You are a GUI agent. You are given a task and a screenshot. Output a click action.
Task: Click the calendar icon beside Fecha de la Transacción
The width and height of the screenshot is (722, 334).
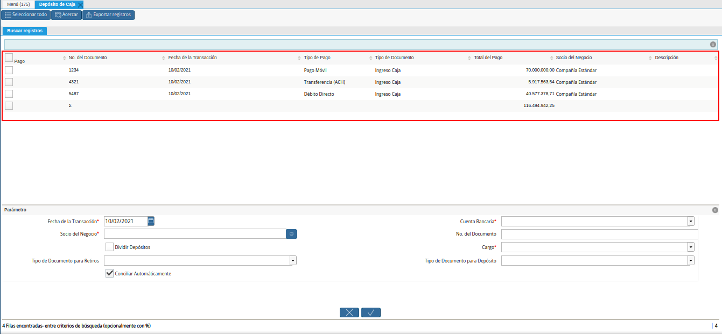click(151, 221)
